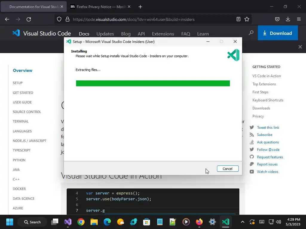This screenshot has height=229, width=306.
Task: Expand the PYTHON sidebar section
Action: 19,160
